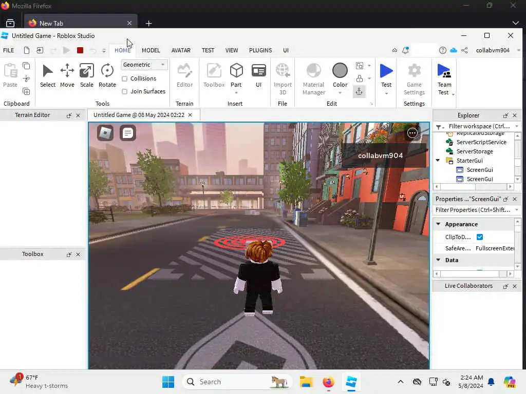Click the Color circle button

[340, 71]
